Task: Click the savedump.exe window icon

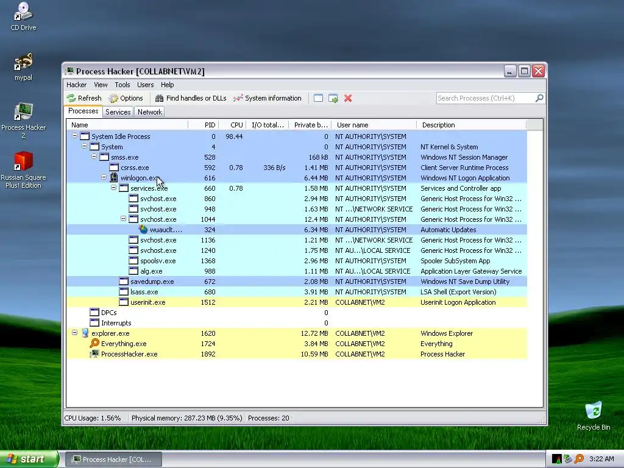Action: point(124,281)
